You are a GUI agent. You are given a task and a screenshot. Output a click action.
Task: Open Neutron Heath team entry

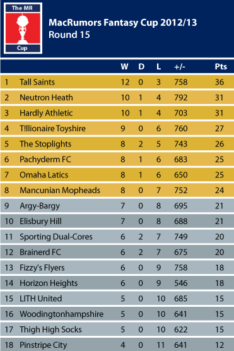46,98
